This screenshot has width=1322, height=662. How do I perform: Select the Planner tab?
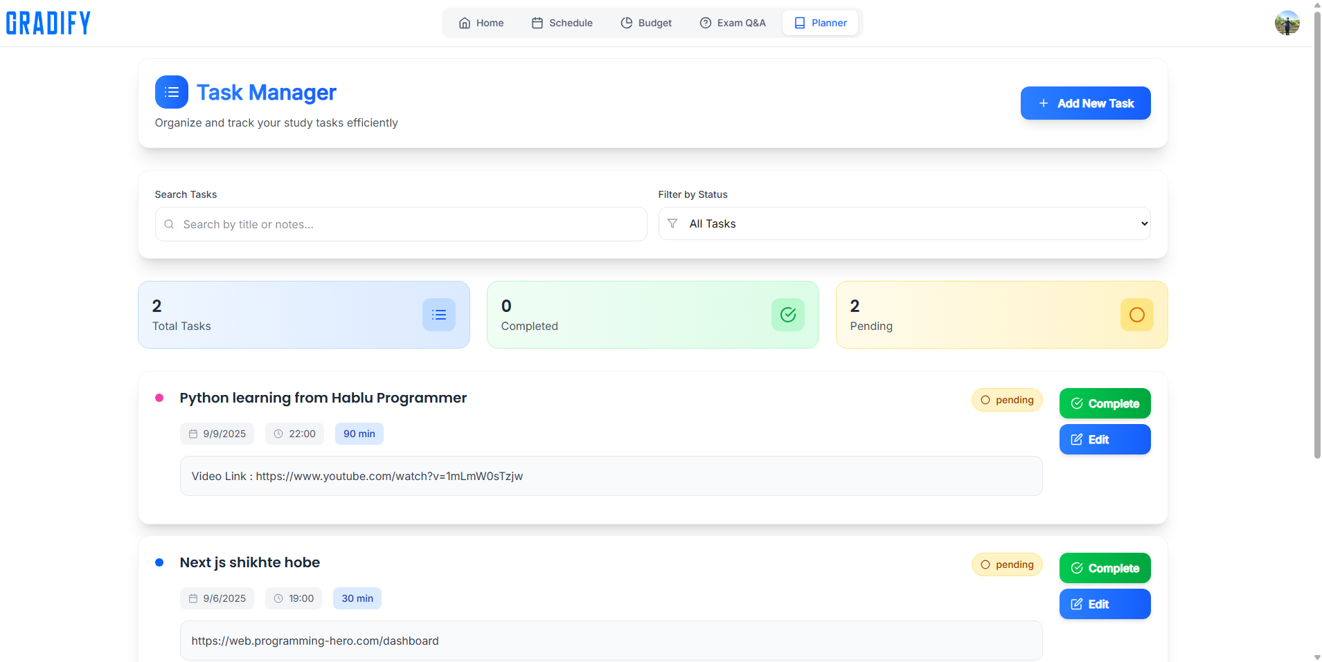pos(821,23)
